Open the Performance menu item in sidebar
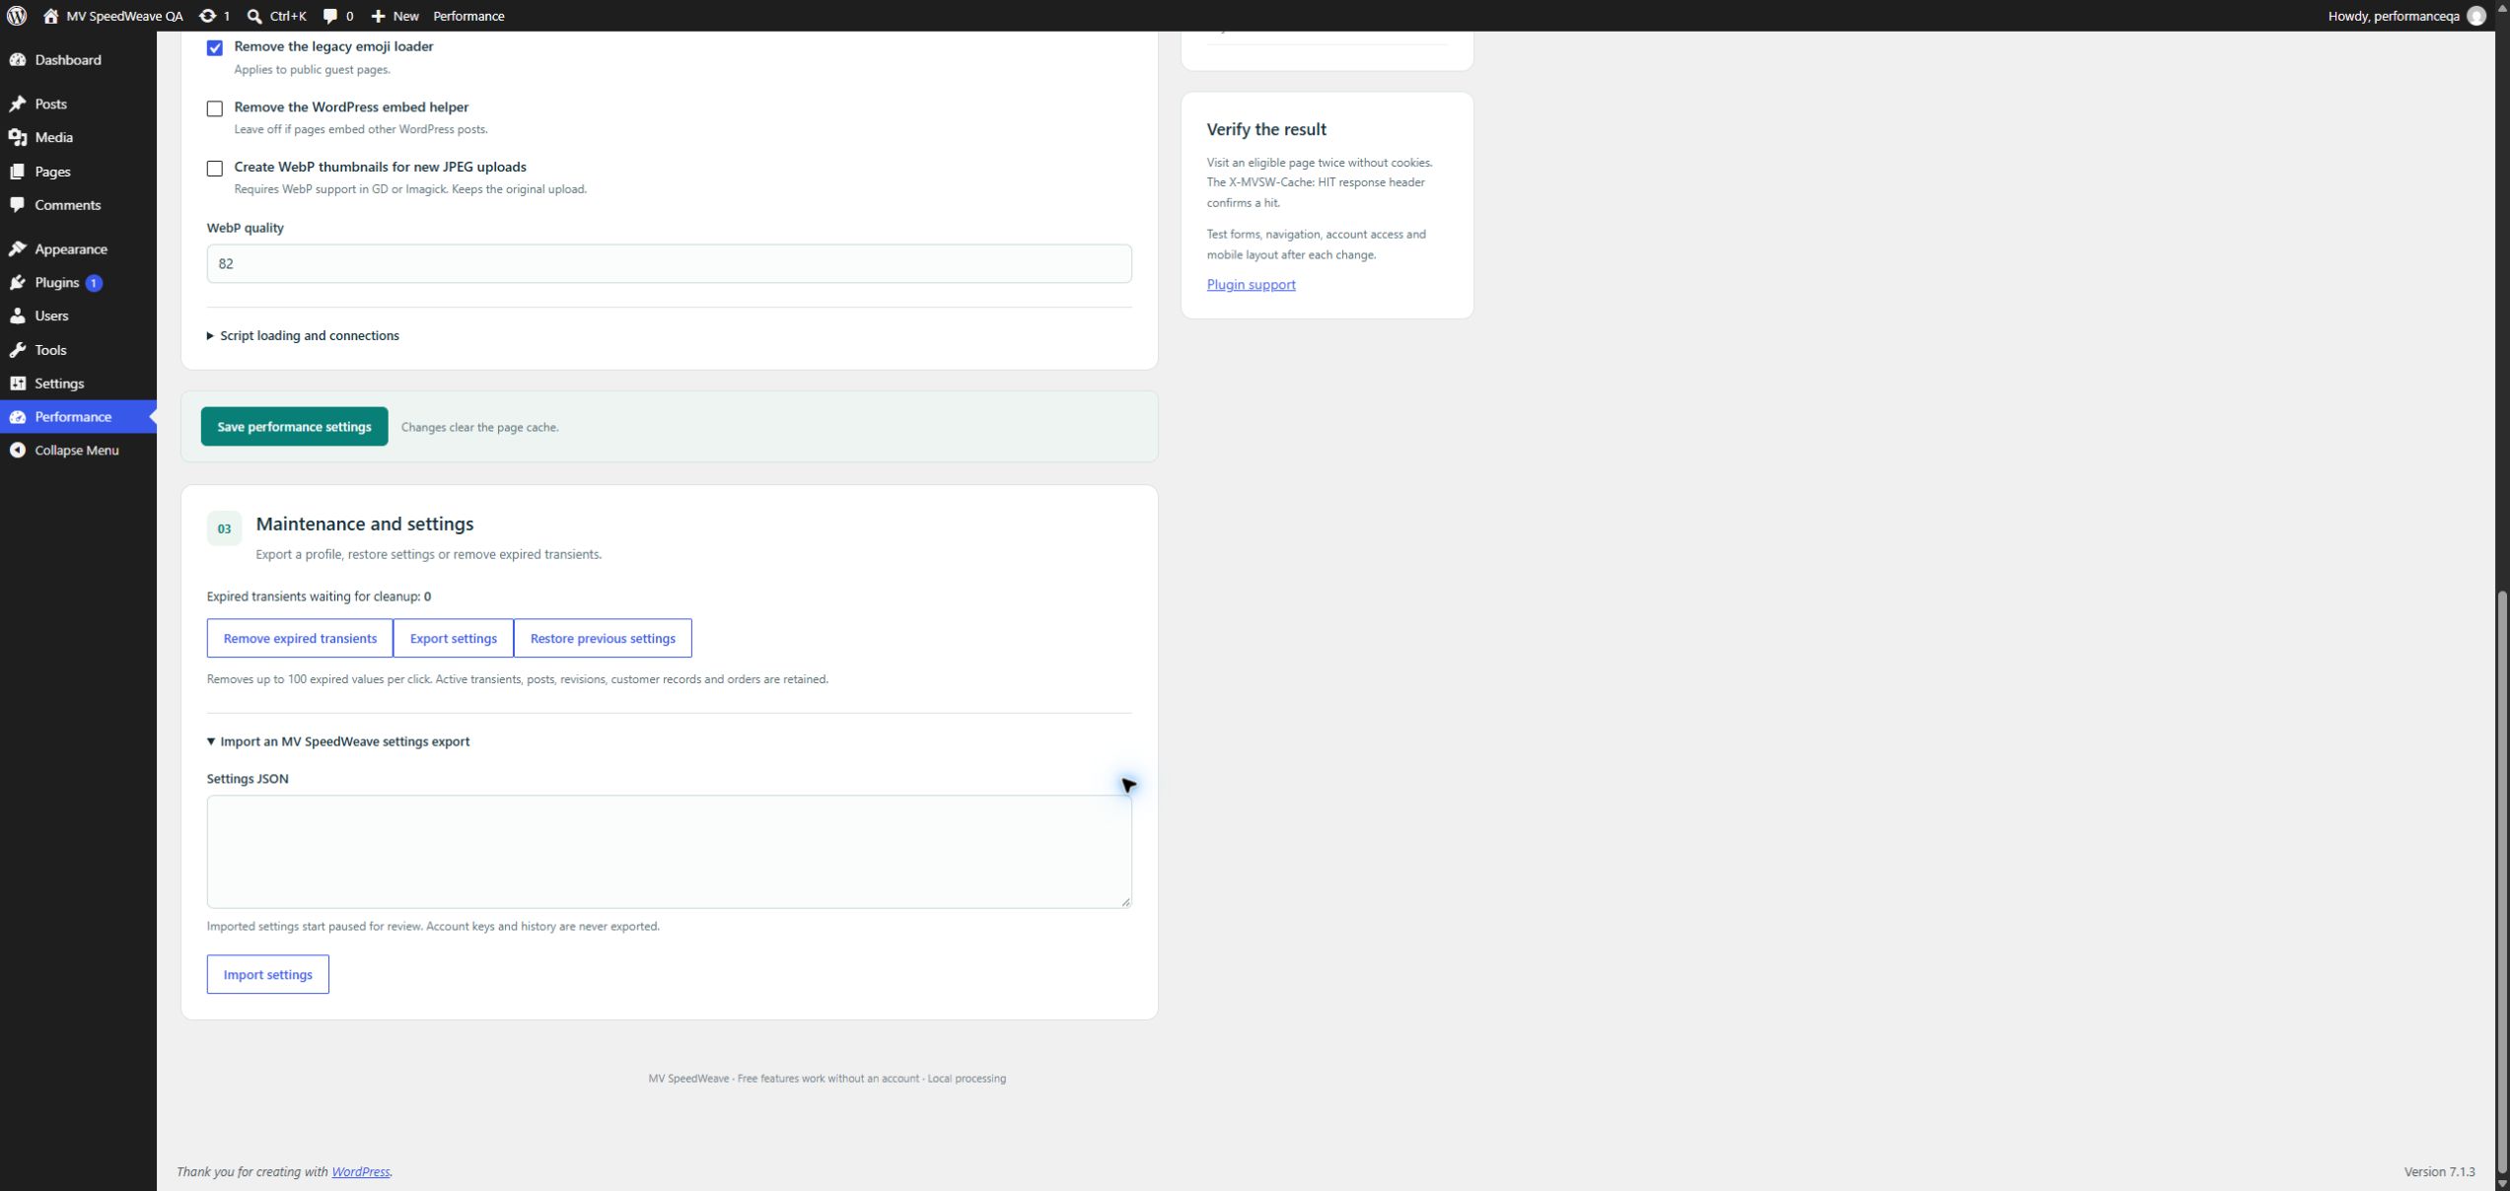The width and height of the screenshot is (2510, 1191). [x=78, y=417]
